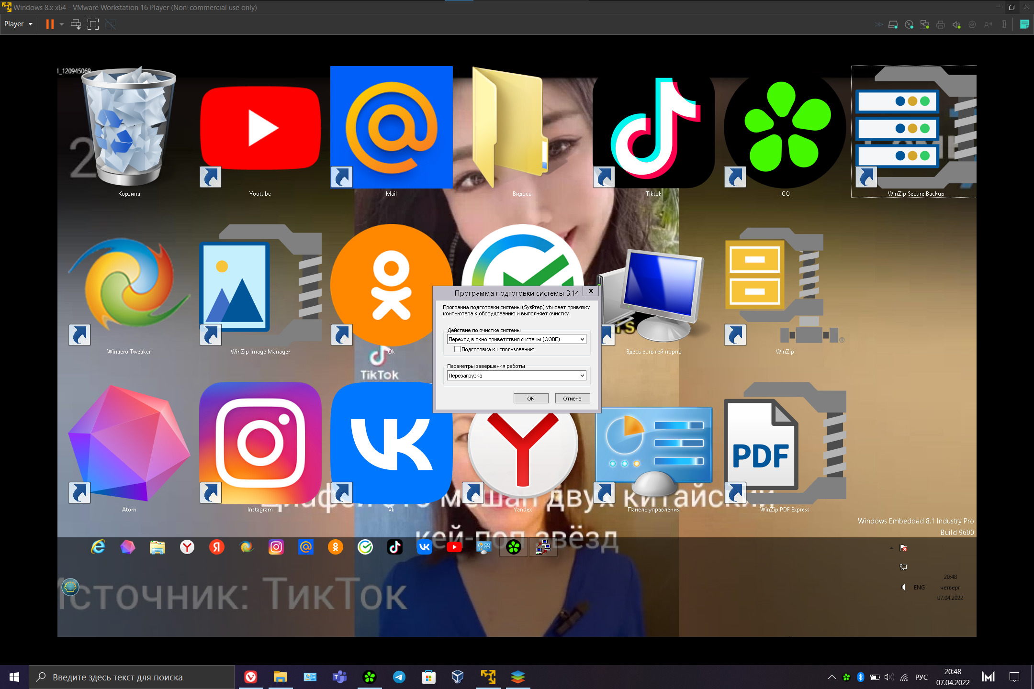Open the Instagram desktop shortcut
Image resolution: width=1034 pixels, height=689 pixels.
[x=260, y=443]
